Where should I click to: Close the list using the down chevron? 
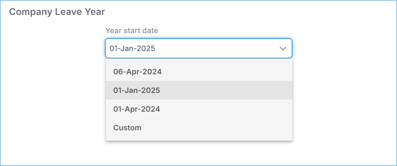point(283,49)
